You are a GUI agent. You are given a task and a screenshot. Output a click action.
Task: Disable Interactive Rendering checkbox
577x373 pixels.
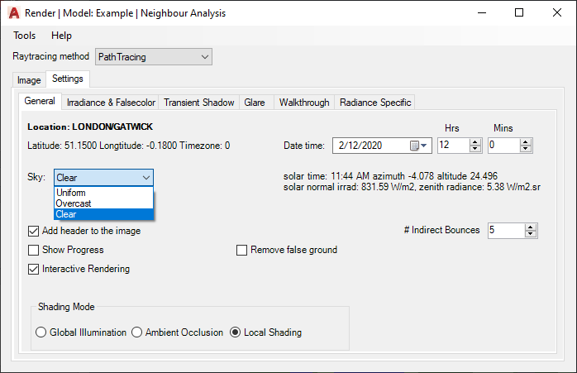pos(34,269)
